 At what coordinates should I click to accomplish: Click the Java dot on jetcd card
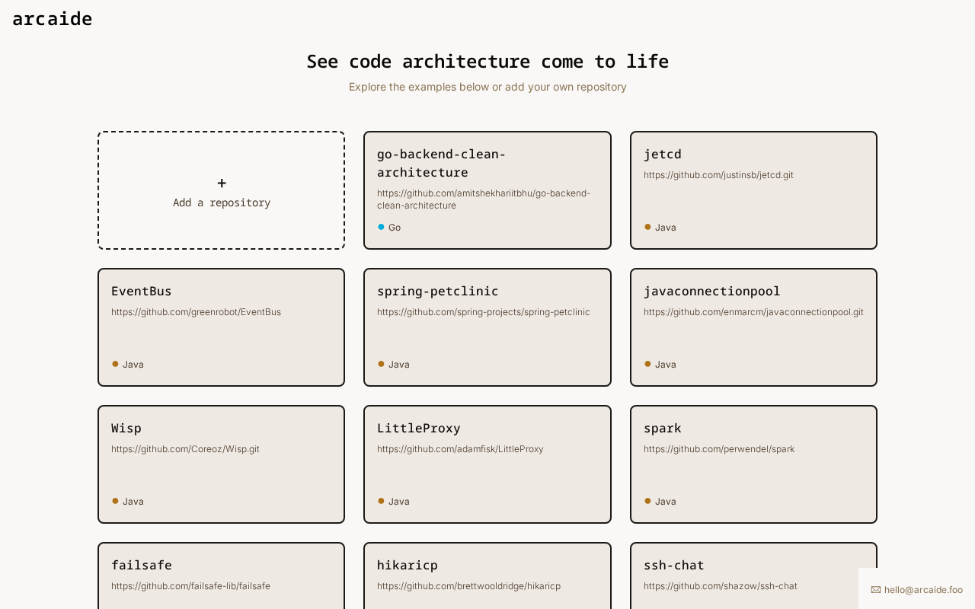point(647,227)
